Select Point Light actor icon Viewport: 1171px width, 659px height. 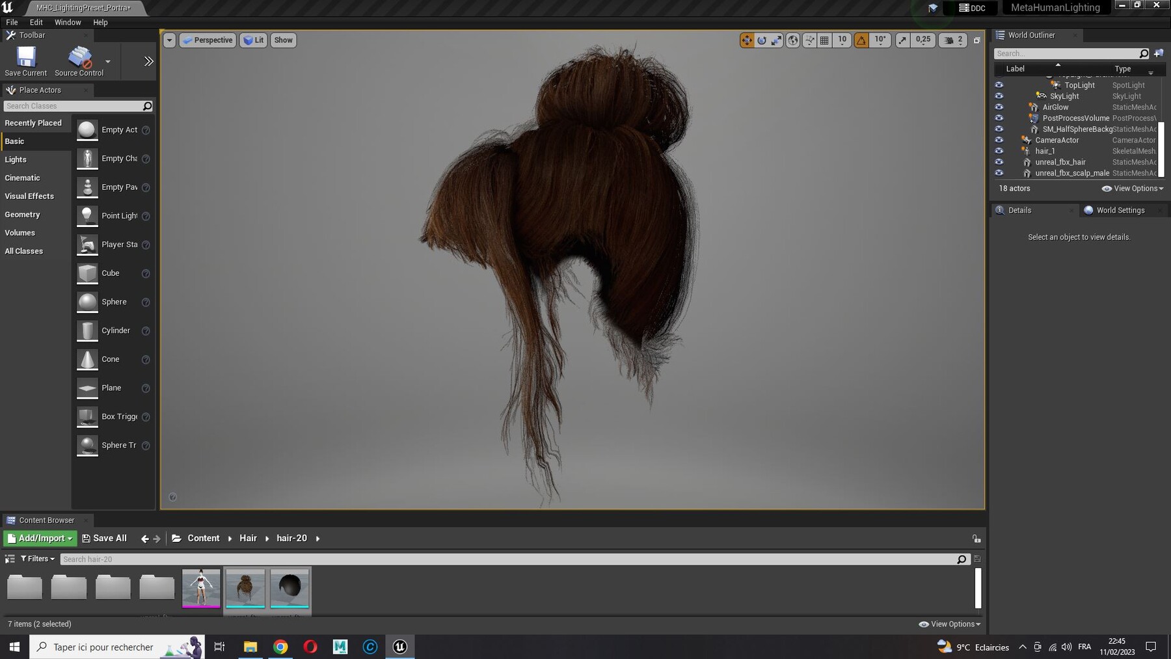point(87,216)
